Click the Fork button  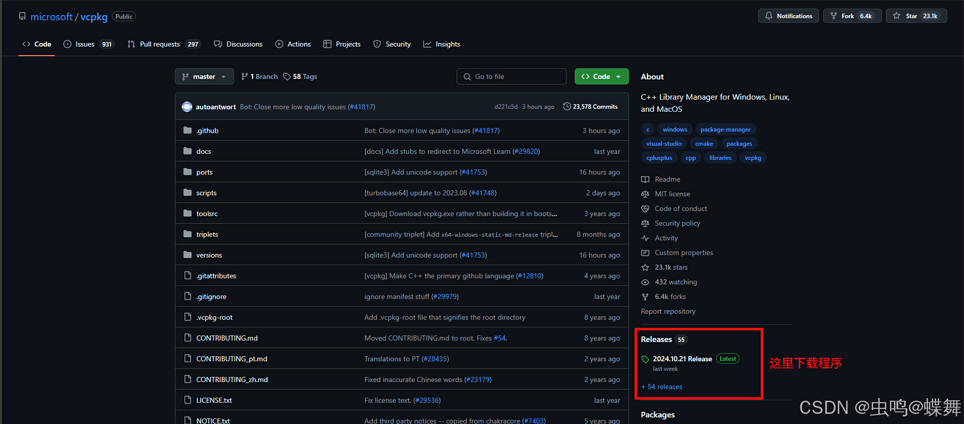pyautogui.click(x=852, y=16)
